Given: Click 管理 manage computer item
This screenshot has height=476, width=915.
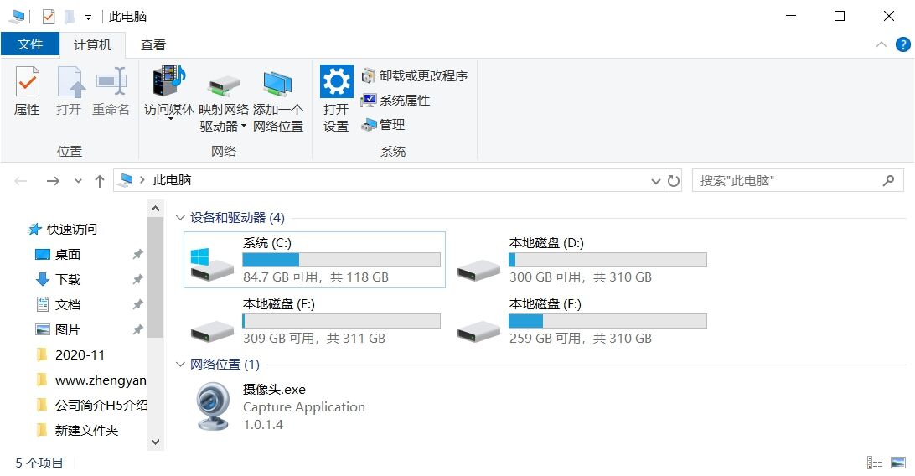Looking at the screenshot, I should tap(383, 125).
